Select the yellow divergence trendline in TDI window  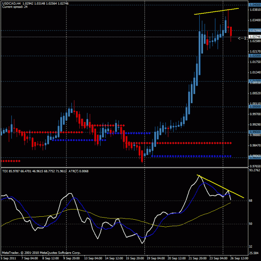[x=220, y=186]
